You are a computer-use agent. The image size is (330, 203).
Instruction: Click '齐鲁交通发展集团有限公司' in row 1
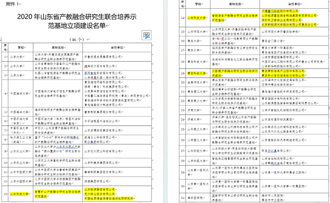tap(103, 57)
